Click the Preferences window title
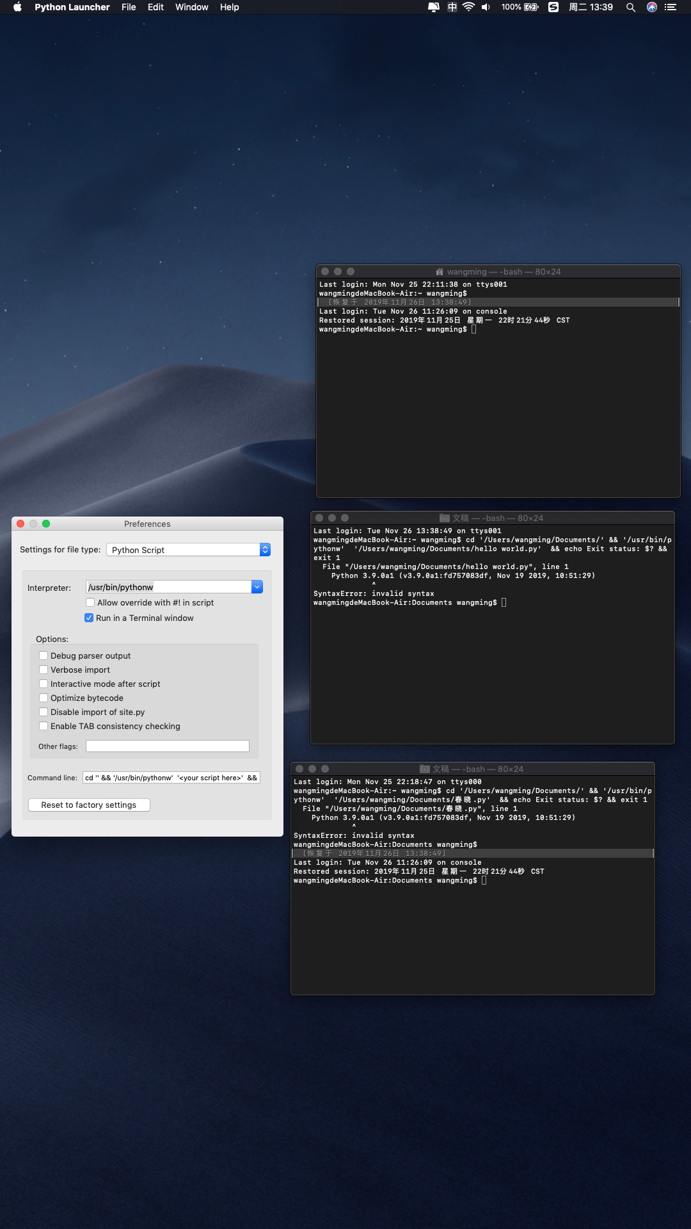Screen dimensions: 691x1229 click(147, 524)
